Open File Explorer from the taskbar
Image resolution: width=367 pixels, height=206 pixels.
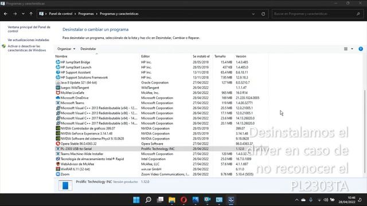172,200
